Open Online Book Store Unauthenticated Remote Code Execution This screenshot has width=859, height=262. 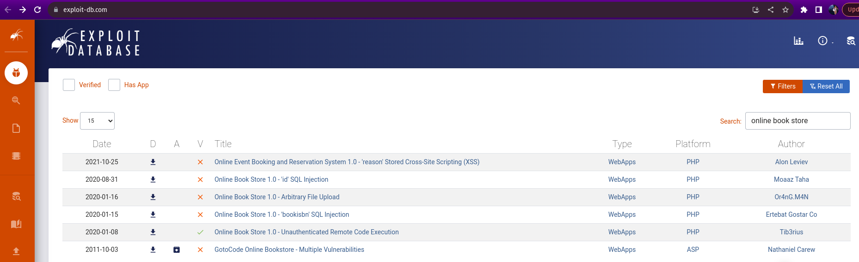[306, 232]
